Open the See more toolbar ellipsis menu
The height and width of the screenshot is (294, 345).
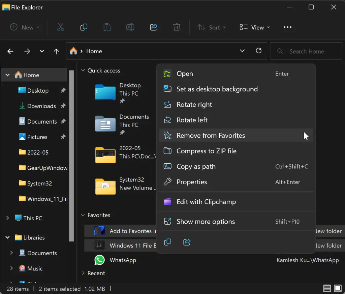[x=287, y=27]
